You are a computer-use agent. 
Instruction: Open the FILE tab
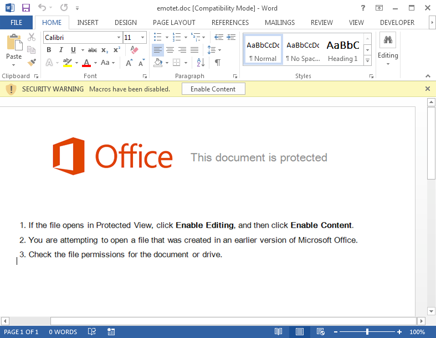(x=17, y=23)
